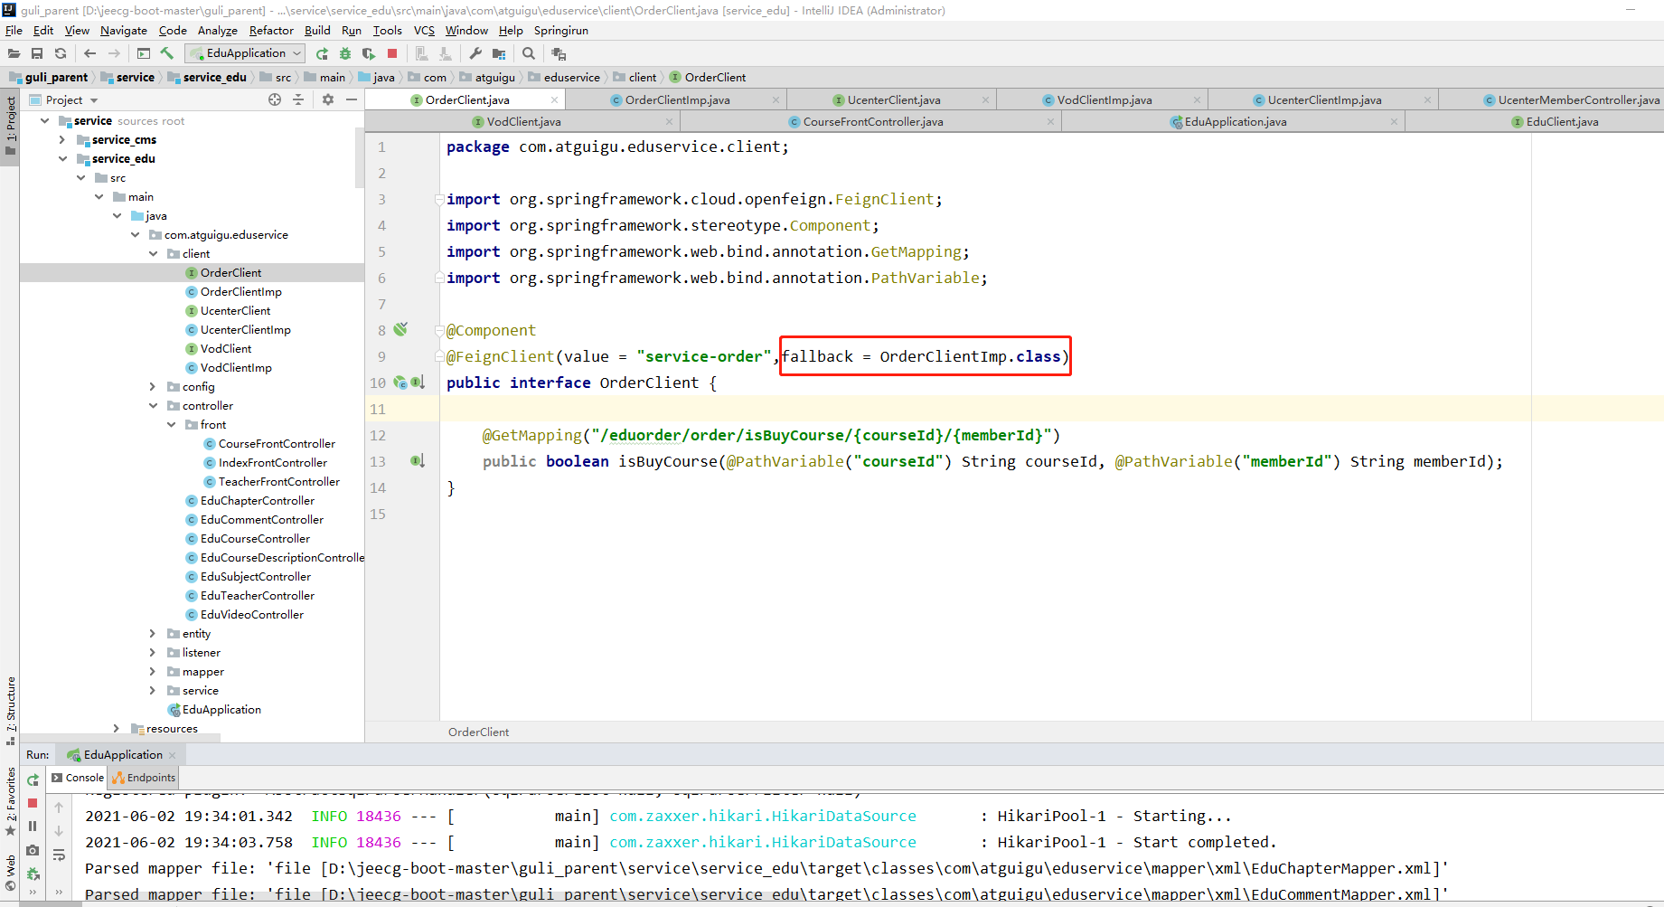Image resolution: width=1664 pixels, height=907 pixels.
Task: Switch to the VodClientImp.java tab
Action: click(x=1102, y=99)
